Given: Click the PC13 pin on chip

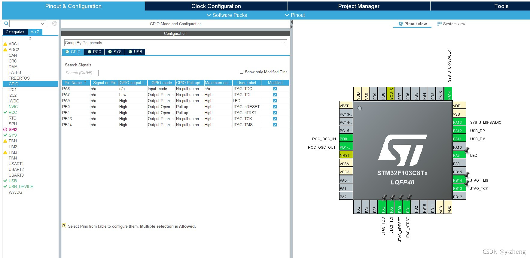Looking at the screenshot, I should click(346, 114).
